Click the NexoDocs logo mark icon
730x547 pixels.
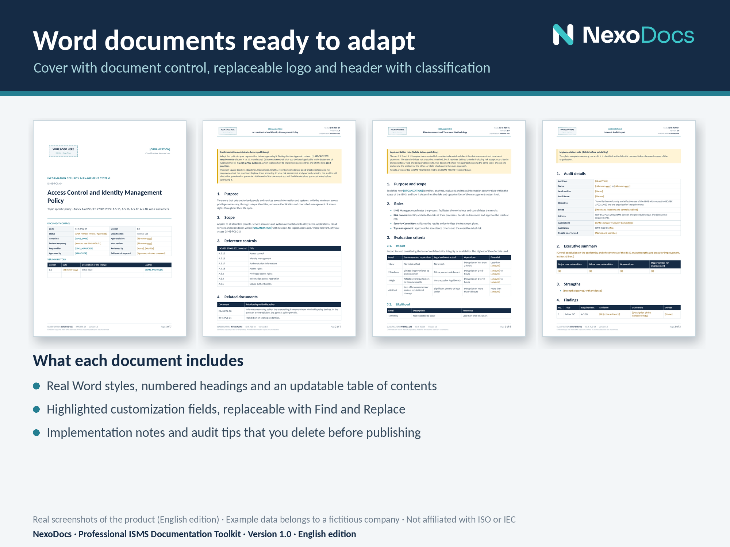[563, 35]
